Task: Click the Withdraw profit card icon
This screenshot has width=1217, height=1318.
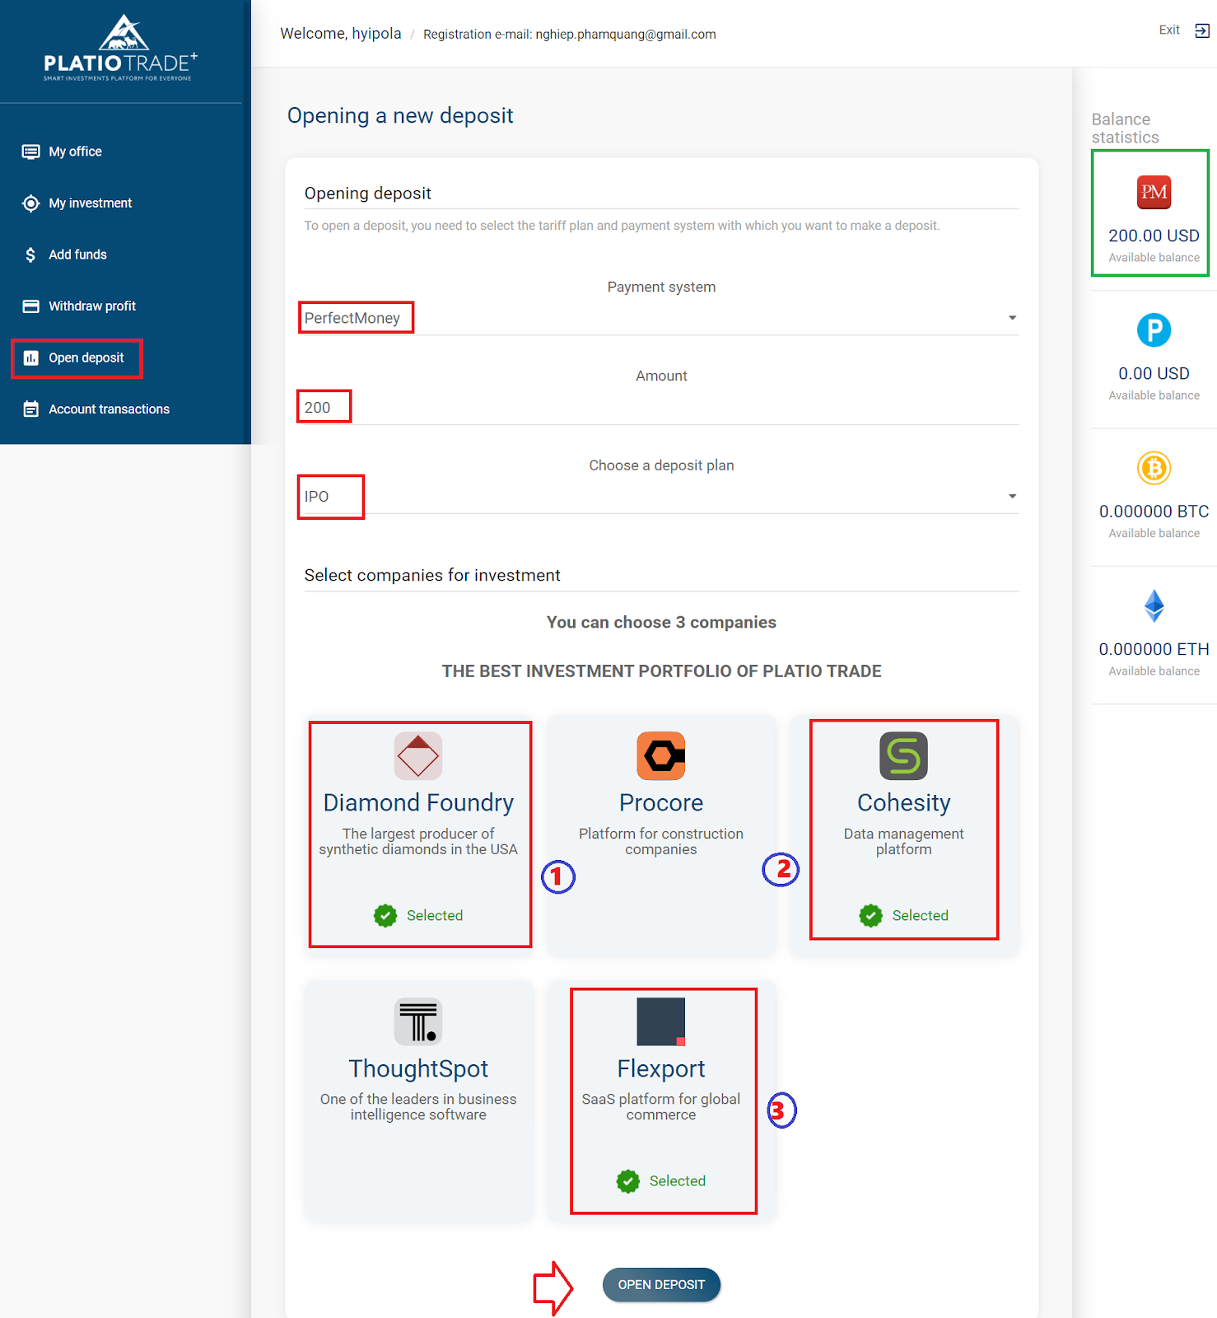Action: point(31,306)
